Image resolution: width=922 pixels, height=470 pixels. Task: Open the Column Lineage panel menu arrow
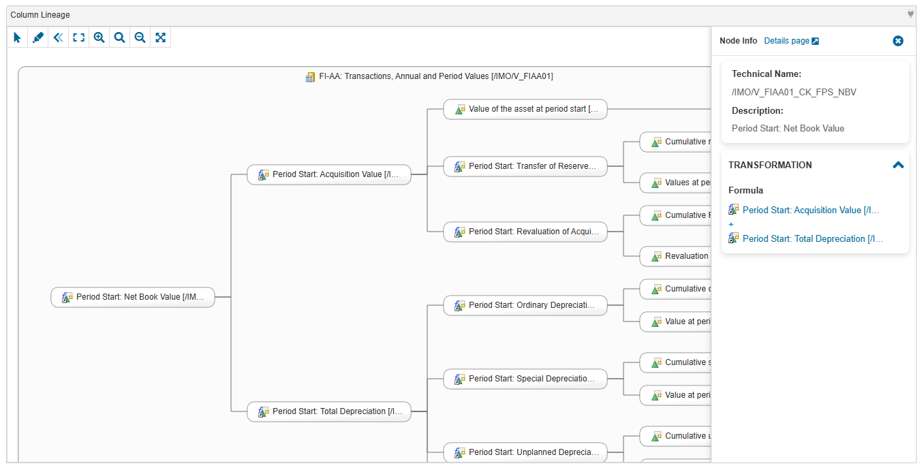[910, 14]
